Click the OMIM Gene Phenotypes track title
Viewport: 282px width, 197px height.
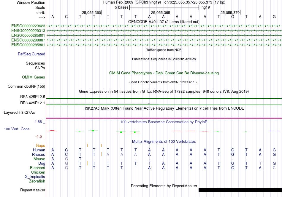pyautogui.click(x=164, y=73)
